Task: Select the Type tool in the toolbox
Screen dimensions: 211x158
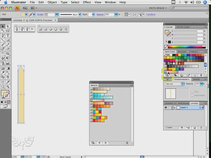Action: [8, 35]
